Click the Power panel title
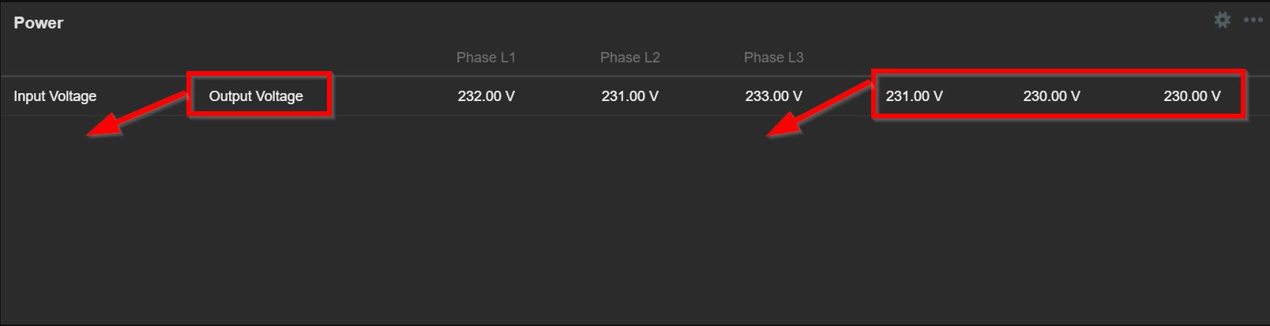 click(x=38, y=23)
